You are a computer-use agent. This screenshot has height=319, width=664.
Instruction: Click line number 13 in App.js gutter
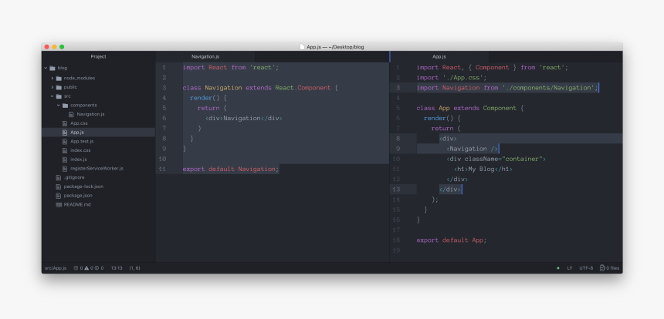tap(396, 190)
